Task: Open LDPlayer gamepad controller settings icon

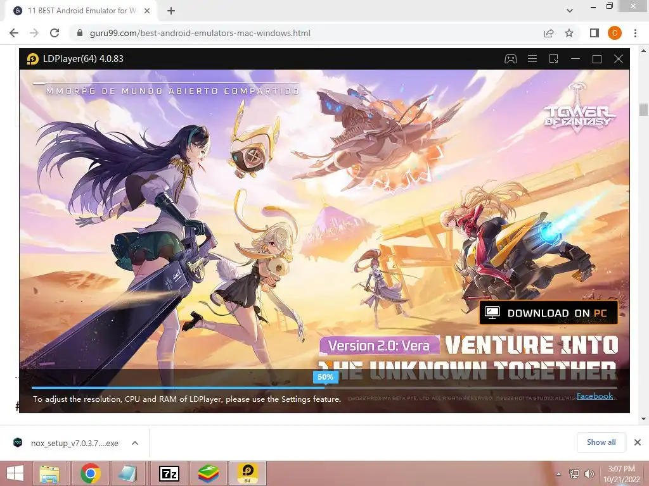Action: coord(510,59)
